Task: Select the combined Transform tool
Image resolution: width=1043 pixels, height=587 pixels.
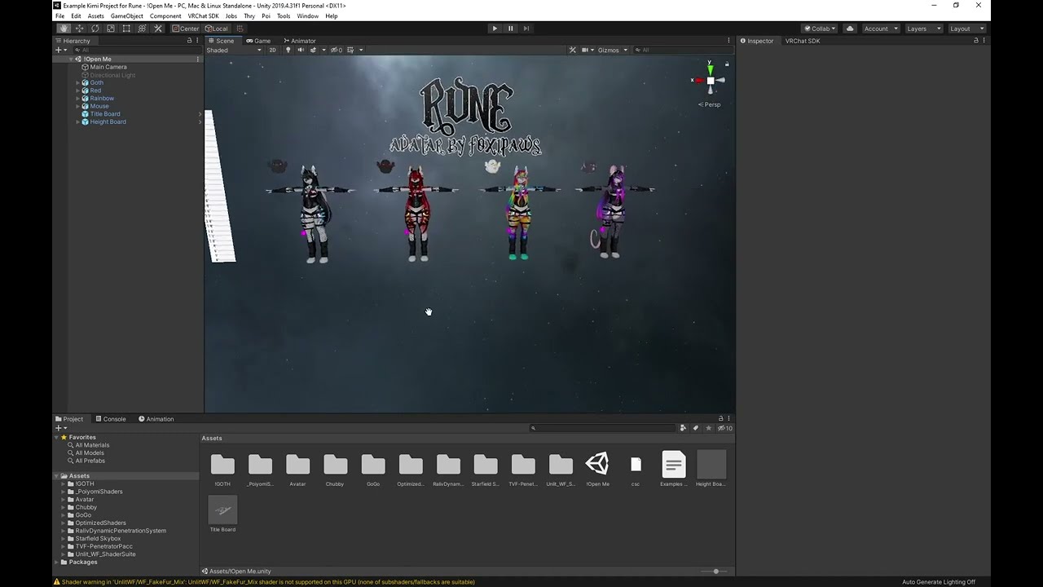Action: pyautogui.click(x=142, y=29)
